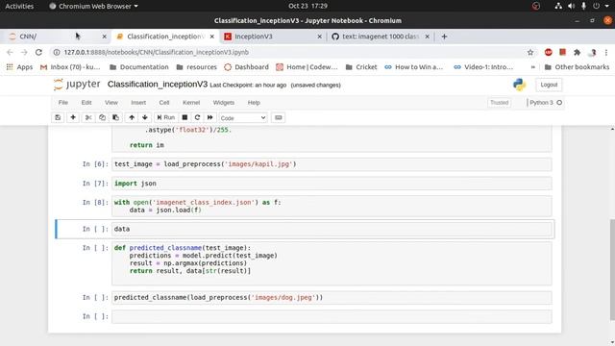Open the Dashboard bookmark

pos(246,67)
